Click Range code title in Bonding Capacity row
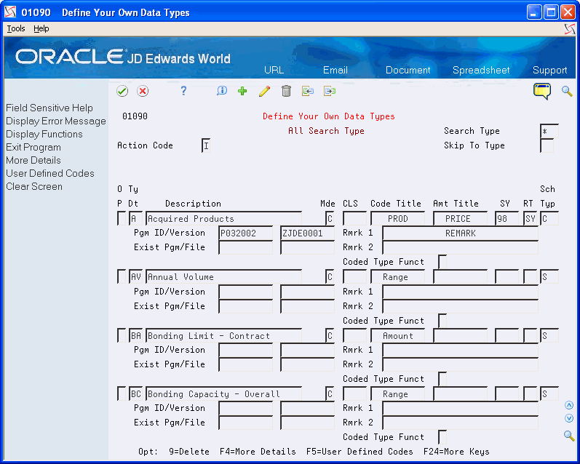The width and height of the screenshot is (580, 464). [397, 394]
